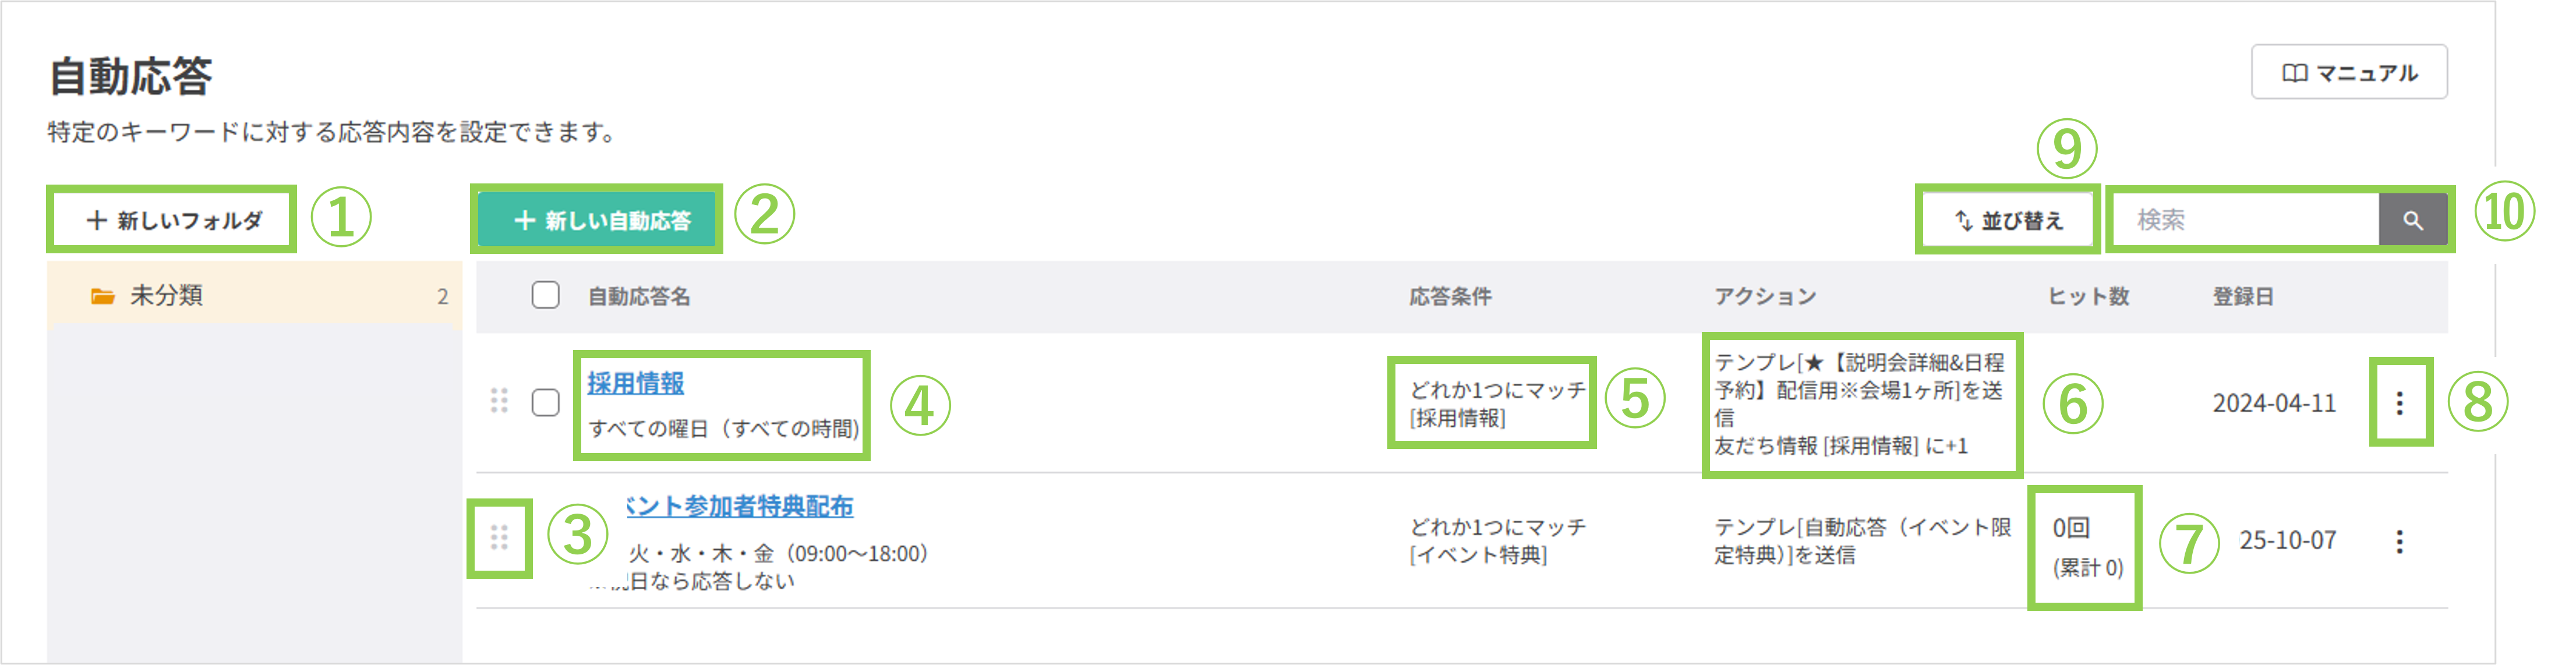
Task: Click the 新しいフォルダ button
Action: (x=173, y=220)
